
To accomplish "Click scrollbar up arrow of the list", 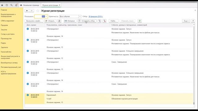I will (x=194, y=25).
